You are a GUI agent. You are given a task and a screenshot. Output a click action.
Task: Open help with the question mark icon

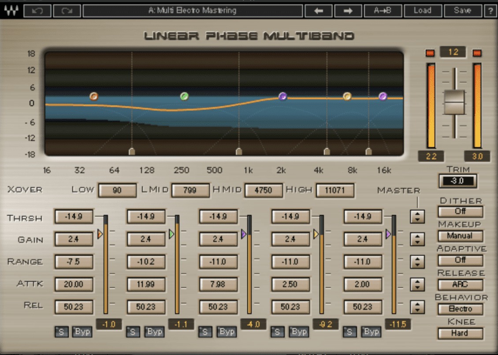pos(490,11)
